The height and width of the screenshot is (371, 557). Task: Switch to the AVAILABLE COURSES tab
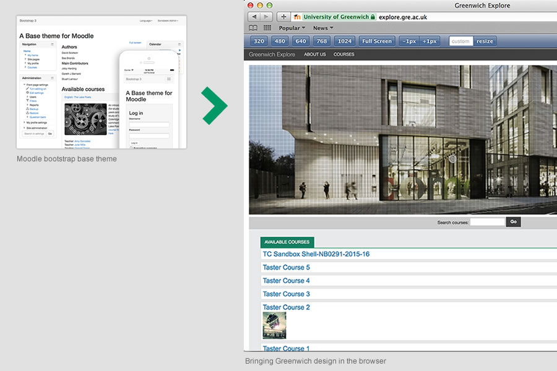(287, 242)
